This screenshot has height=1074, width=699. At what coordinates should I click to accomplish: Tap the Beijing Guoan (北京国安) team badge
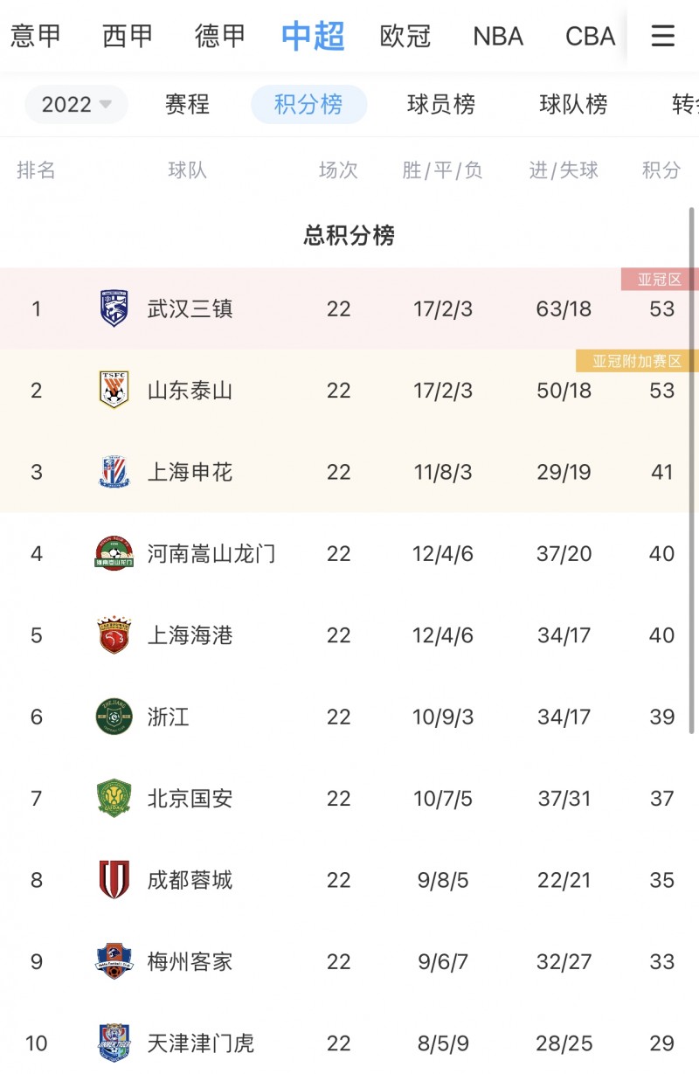114,799
